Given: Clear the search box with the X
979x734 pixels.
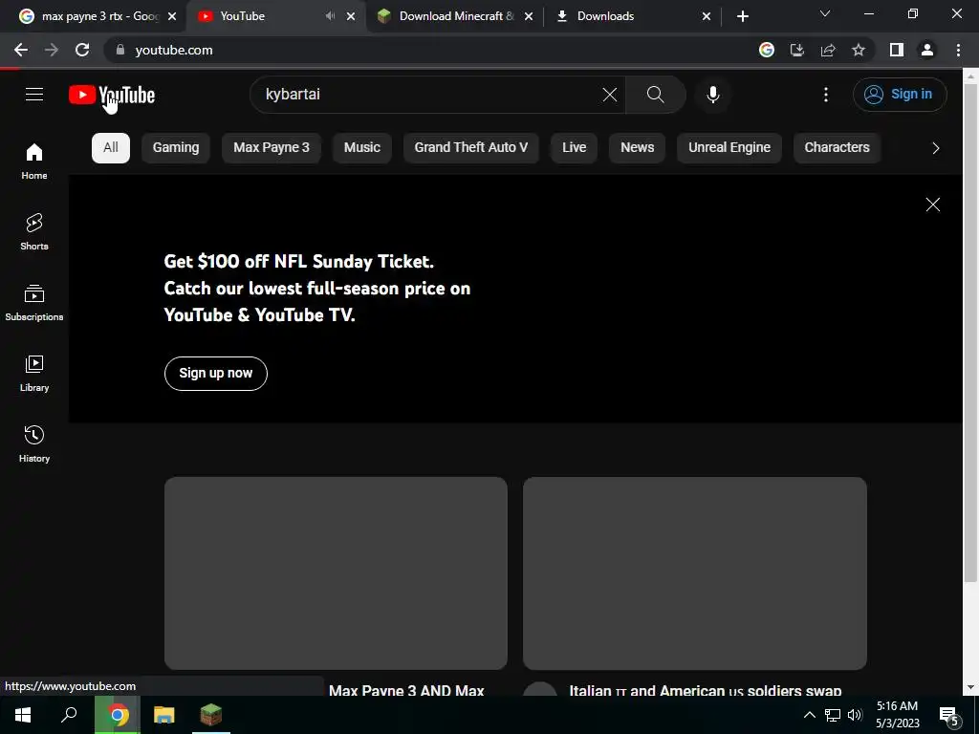Looking at the screenshot, I should pos(609,95).
